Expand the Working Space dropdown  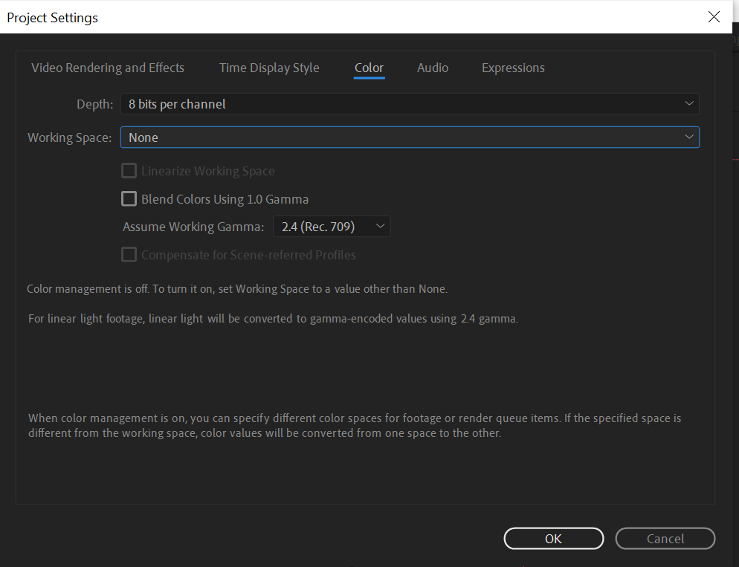pyautogui.click(x=409, y=137)
